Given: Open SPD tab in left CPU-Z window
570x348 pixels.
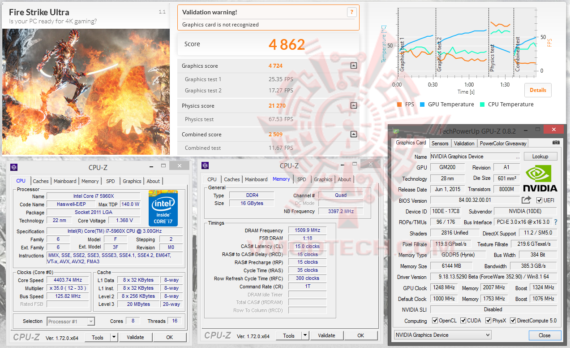Looking at the screenshot, I should (111, 181).
